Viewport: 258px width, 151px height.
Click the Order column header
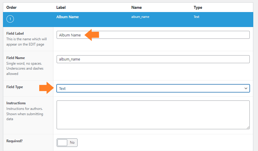tap(11, 7)
